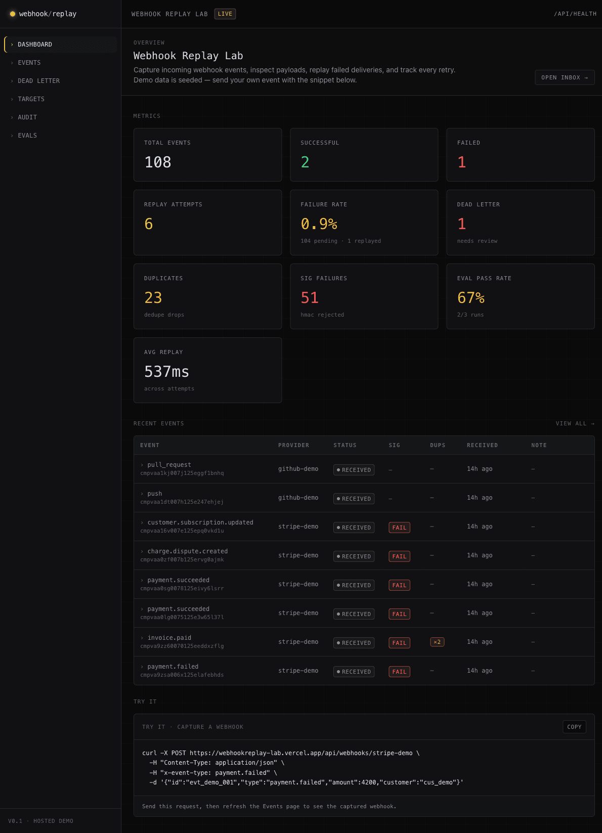
Task: Click github-demo provider in pull_request row
Action: click(x=298, y=469)
